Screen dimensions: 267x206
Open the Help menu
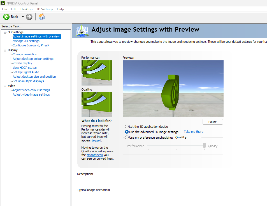tap(60, 9)
